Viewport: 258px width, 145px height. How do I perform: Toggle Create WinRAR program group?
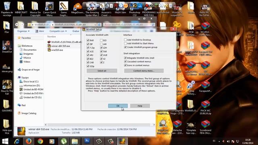point(125,47)
